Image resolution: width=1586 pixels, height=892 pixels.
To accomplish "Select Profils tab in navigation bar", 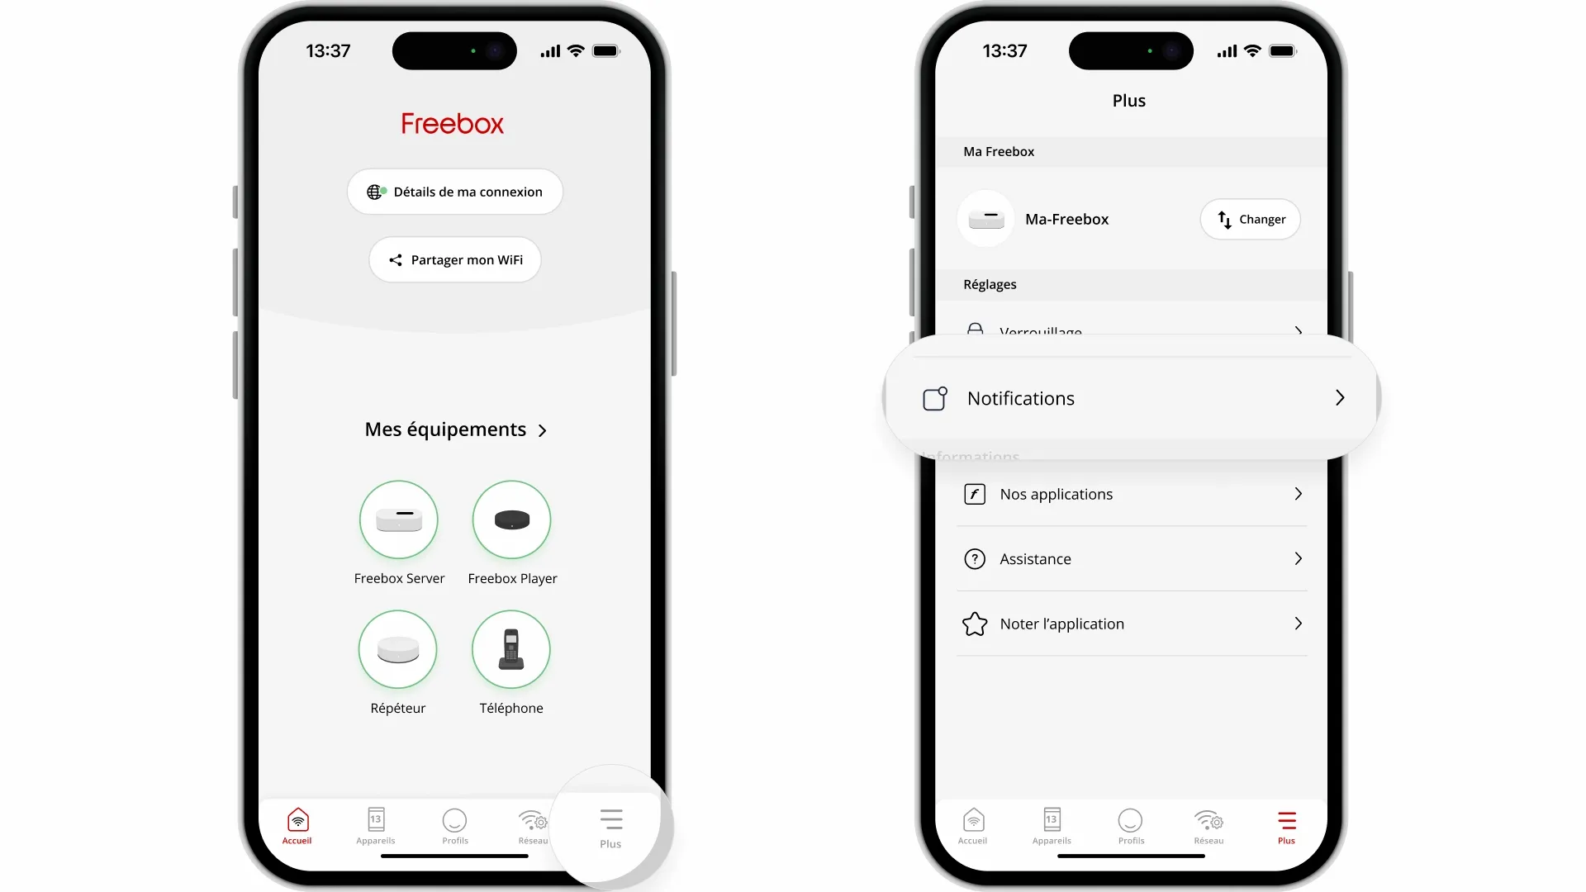I will (455, 826).
